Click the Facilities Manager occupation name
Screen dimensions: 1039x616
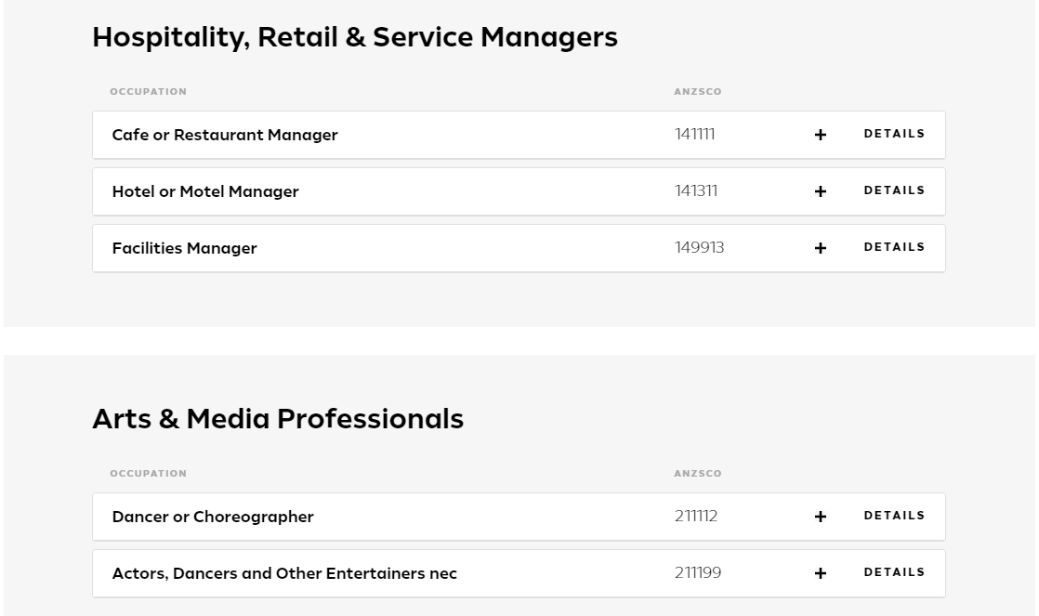coord(184,248)
